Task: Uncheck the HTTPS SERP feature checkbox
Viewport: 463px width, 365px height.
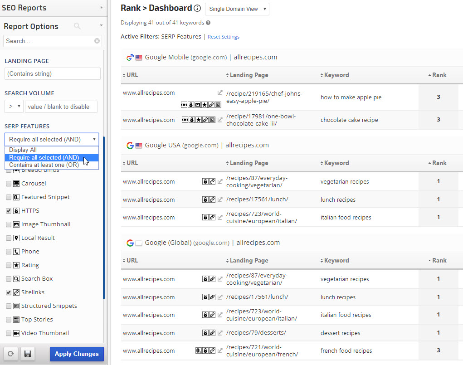Action: tap(9, 211)
